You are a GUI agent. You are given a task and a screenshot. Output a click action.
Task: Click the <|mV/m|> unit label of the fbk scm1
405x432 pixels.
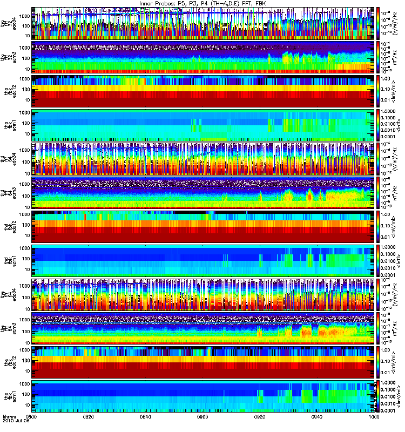pyautogui.click(x=398, y=396)
